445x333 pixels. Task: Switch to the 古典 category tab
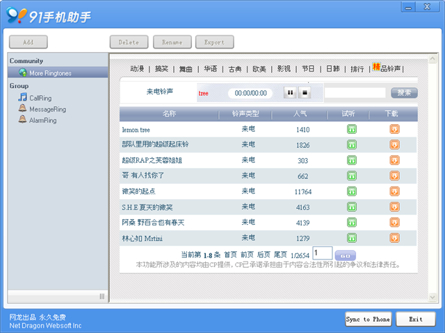pos(235,69)
